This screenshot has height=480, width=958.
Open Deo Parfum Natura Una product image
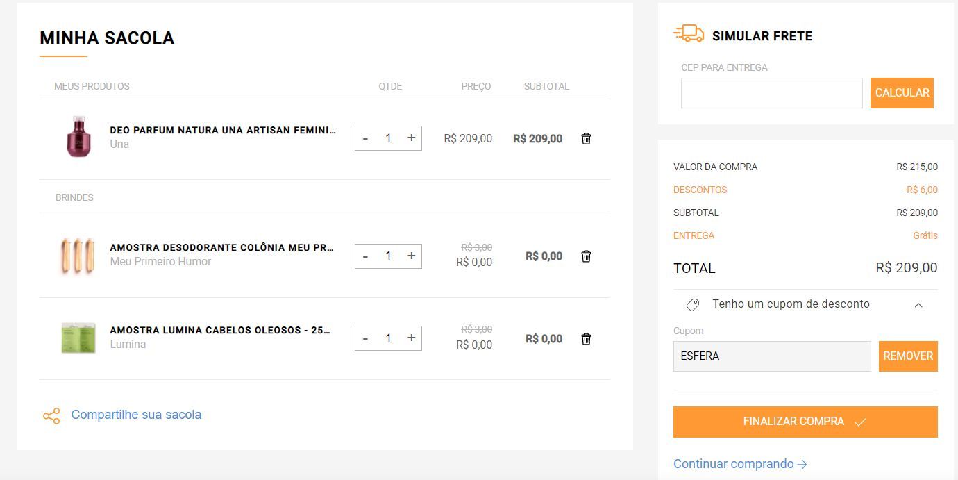78,137
